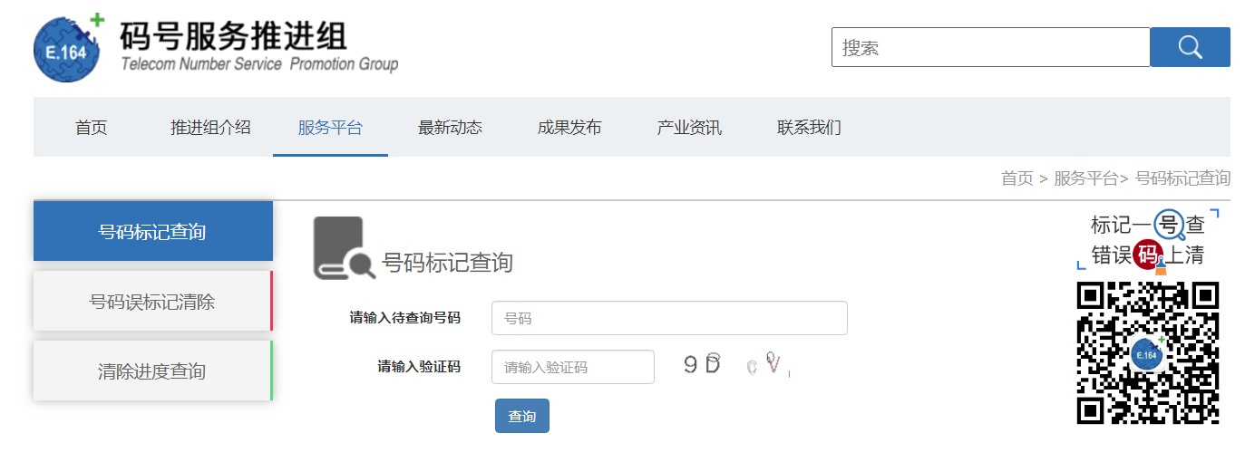Open the 成果发布 menu item
The image size is (1245, 462).
point(569,128)
